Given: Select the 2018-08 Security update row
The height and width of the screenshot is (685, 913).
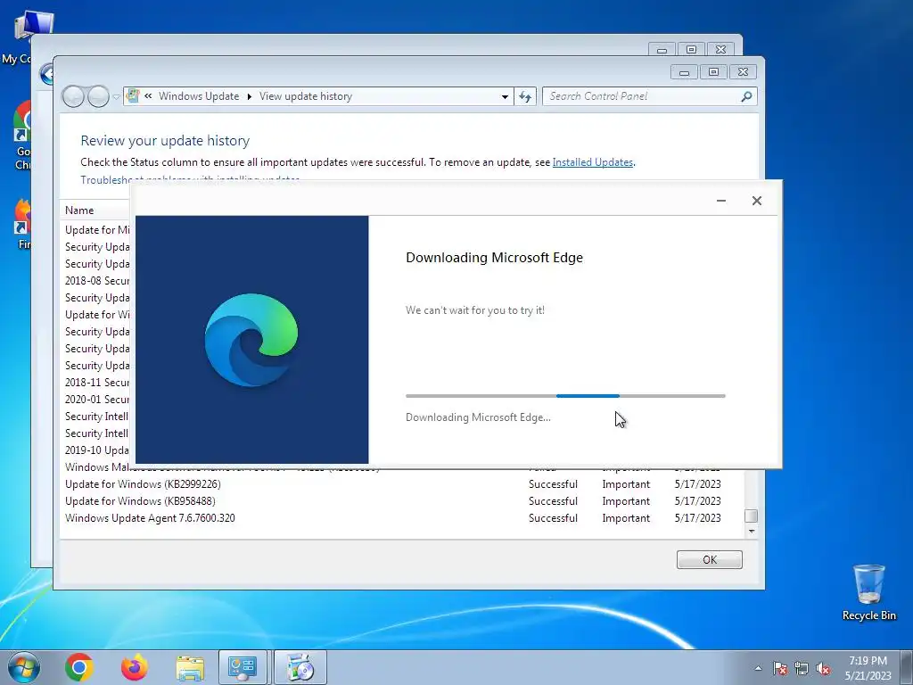Looking at the screenshot, I should pos(96,281).
